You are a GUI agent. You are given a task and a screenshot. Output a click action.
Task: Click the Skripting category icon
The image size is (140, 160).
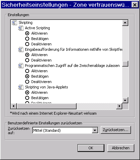pyautogui.click(x=14, y=23)
